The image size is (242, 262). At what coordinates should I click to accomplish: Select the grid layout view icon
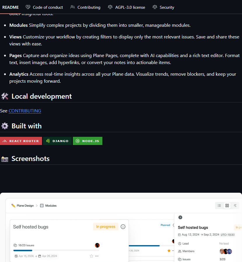[227, 206]
